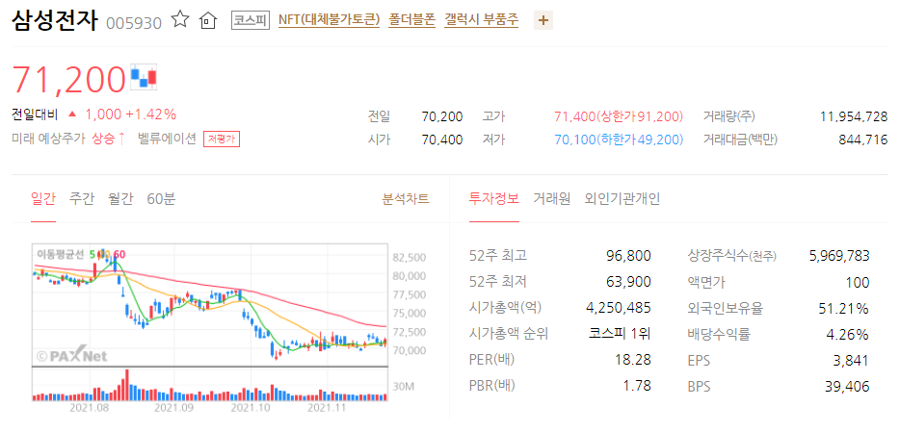The width and height of the screenshot is (900, 432).
Task: Click the change value 1,000 +1.42%
Action: tap(130, 114)
